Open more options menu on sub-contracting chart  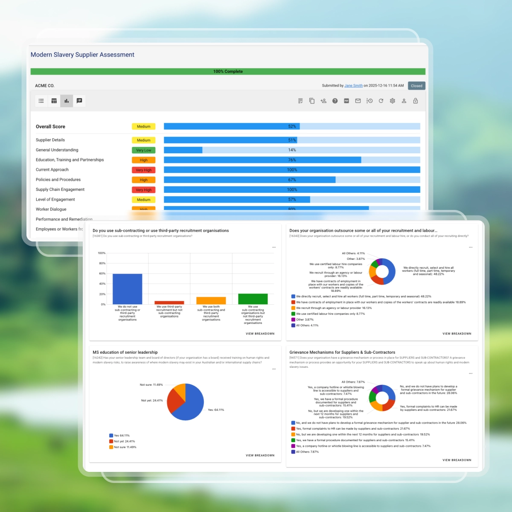point(274,247)
